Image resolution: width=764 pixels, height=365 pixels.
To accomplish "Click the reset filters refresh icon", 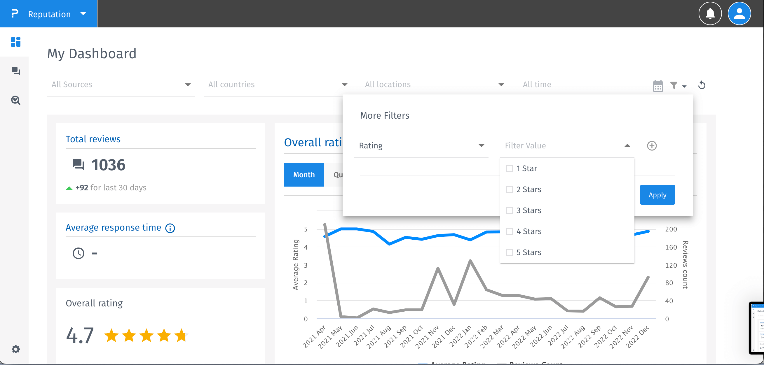I will click(x=702, y=85).
